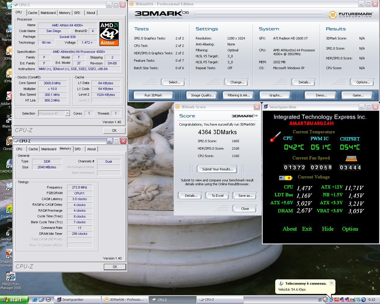Click Submit Your Results button

pyautogui.click(x=218, y=169)
